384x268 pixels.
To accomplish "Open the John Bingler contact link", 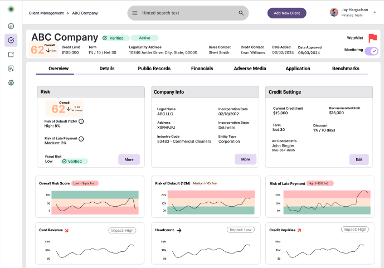I will [283, 145].
